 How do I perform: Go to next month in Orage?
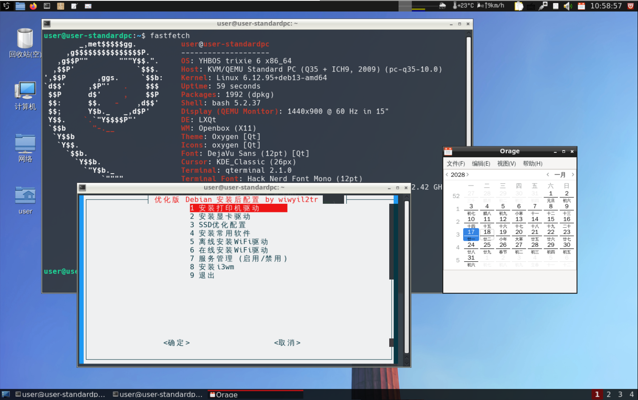572,174
